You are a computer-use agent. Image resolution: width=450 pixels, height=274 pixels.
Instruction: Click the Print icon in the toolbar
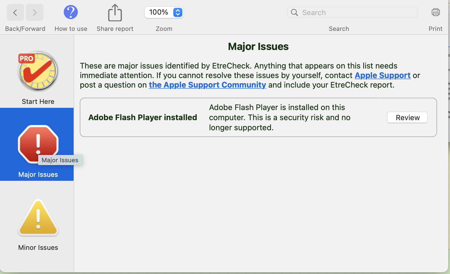pos(436,12)
